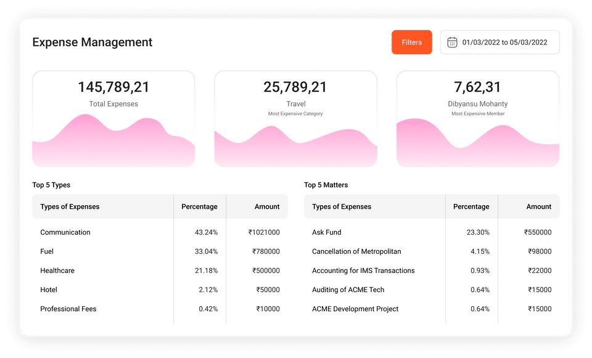Select the Total Expenses card

[x=113, y=118]
